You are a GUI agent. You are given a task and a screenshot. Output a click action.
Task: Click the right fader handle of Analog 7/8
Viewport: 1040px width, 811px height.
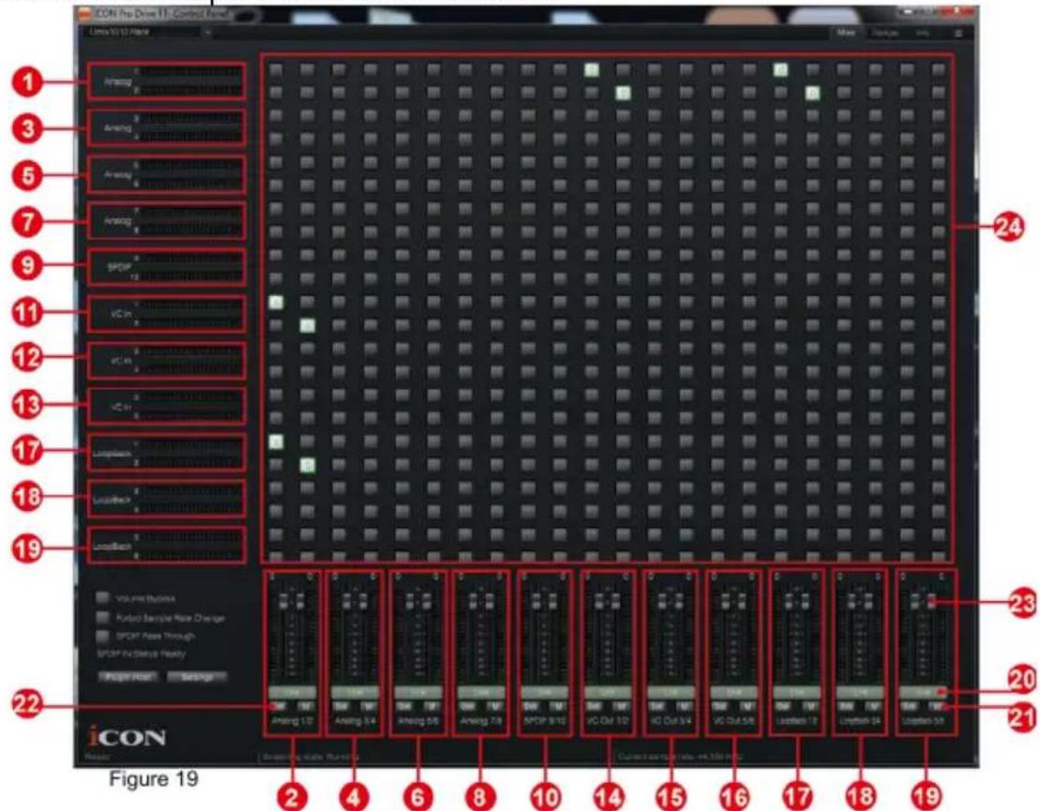click(x=490, y=601)
